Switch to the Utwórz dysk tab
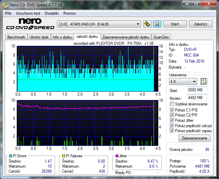Viewport: 219px width, 179px height. (x=39, y=37)
